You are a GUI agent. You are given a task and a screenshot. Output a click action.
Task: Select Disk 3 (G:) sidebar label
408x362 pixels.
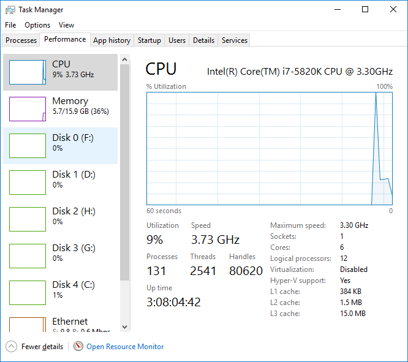coord(74,247)
